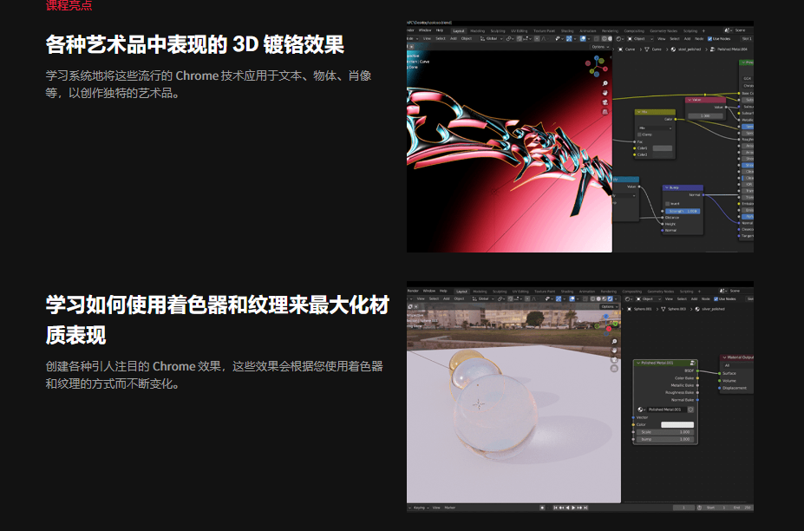Select wireframe shading icon in glass-spheres screenshot
Image resolution: width=804 pixels, height=531 pixels.
click(x=592, y=298)
